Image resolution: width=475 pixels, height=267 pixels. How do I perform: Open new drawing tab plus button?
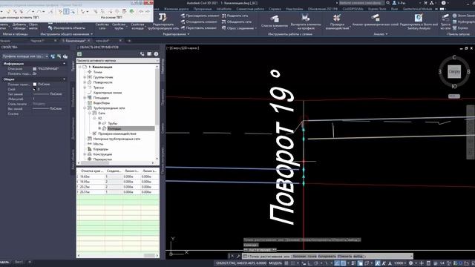coord(129,41)
